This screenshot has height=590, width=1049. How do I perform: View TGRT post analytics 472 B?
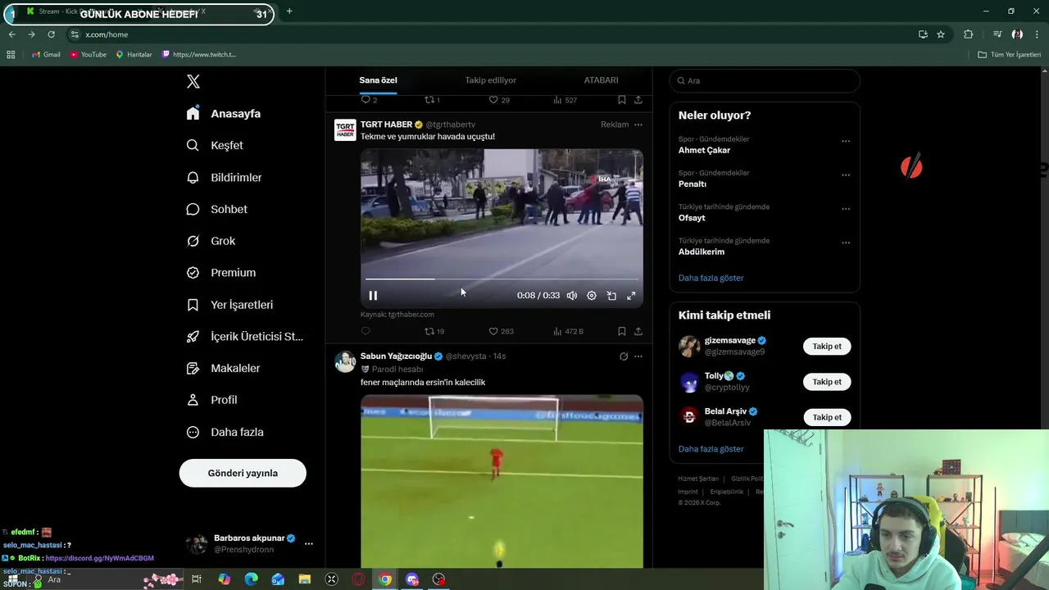pos(568,331)
